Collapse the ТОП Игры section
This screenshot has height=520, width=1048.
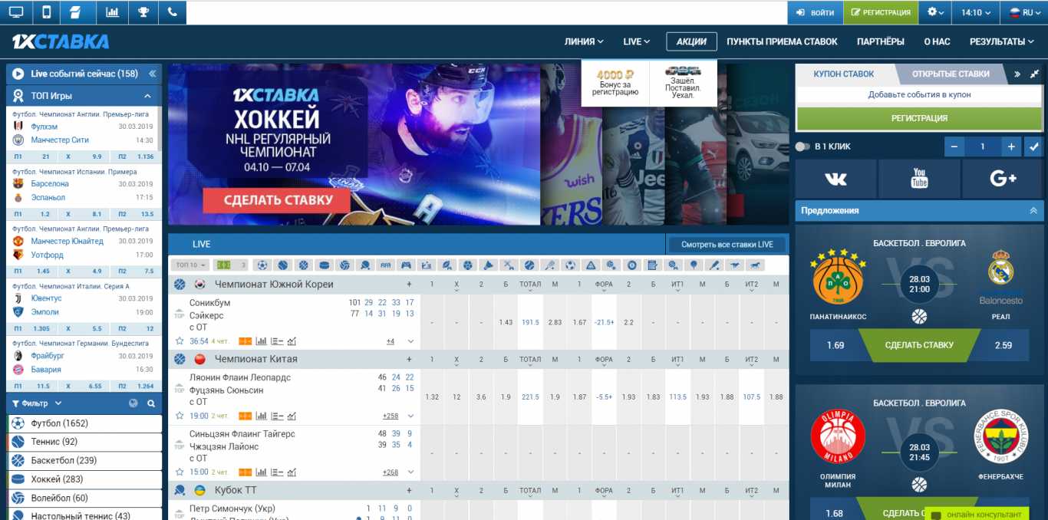click(147, 96)
